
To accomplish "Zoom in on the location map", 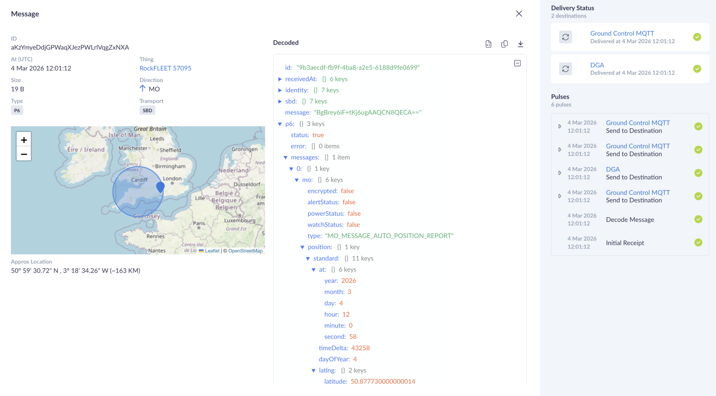I will pos(24,140).
